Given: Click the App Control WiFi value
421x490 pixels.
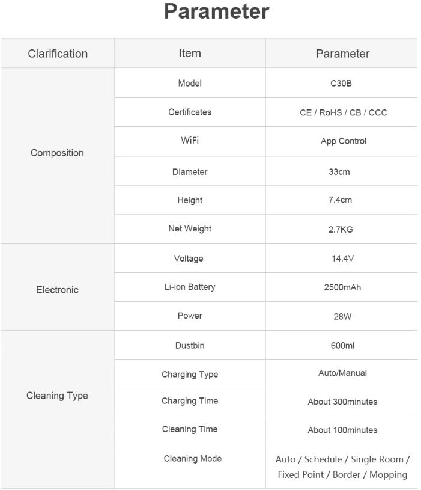Looking at the screenshot, I should click(x=344, y=141).
